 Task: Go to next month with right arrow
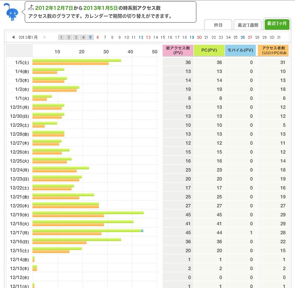click(45, 37)
